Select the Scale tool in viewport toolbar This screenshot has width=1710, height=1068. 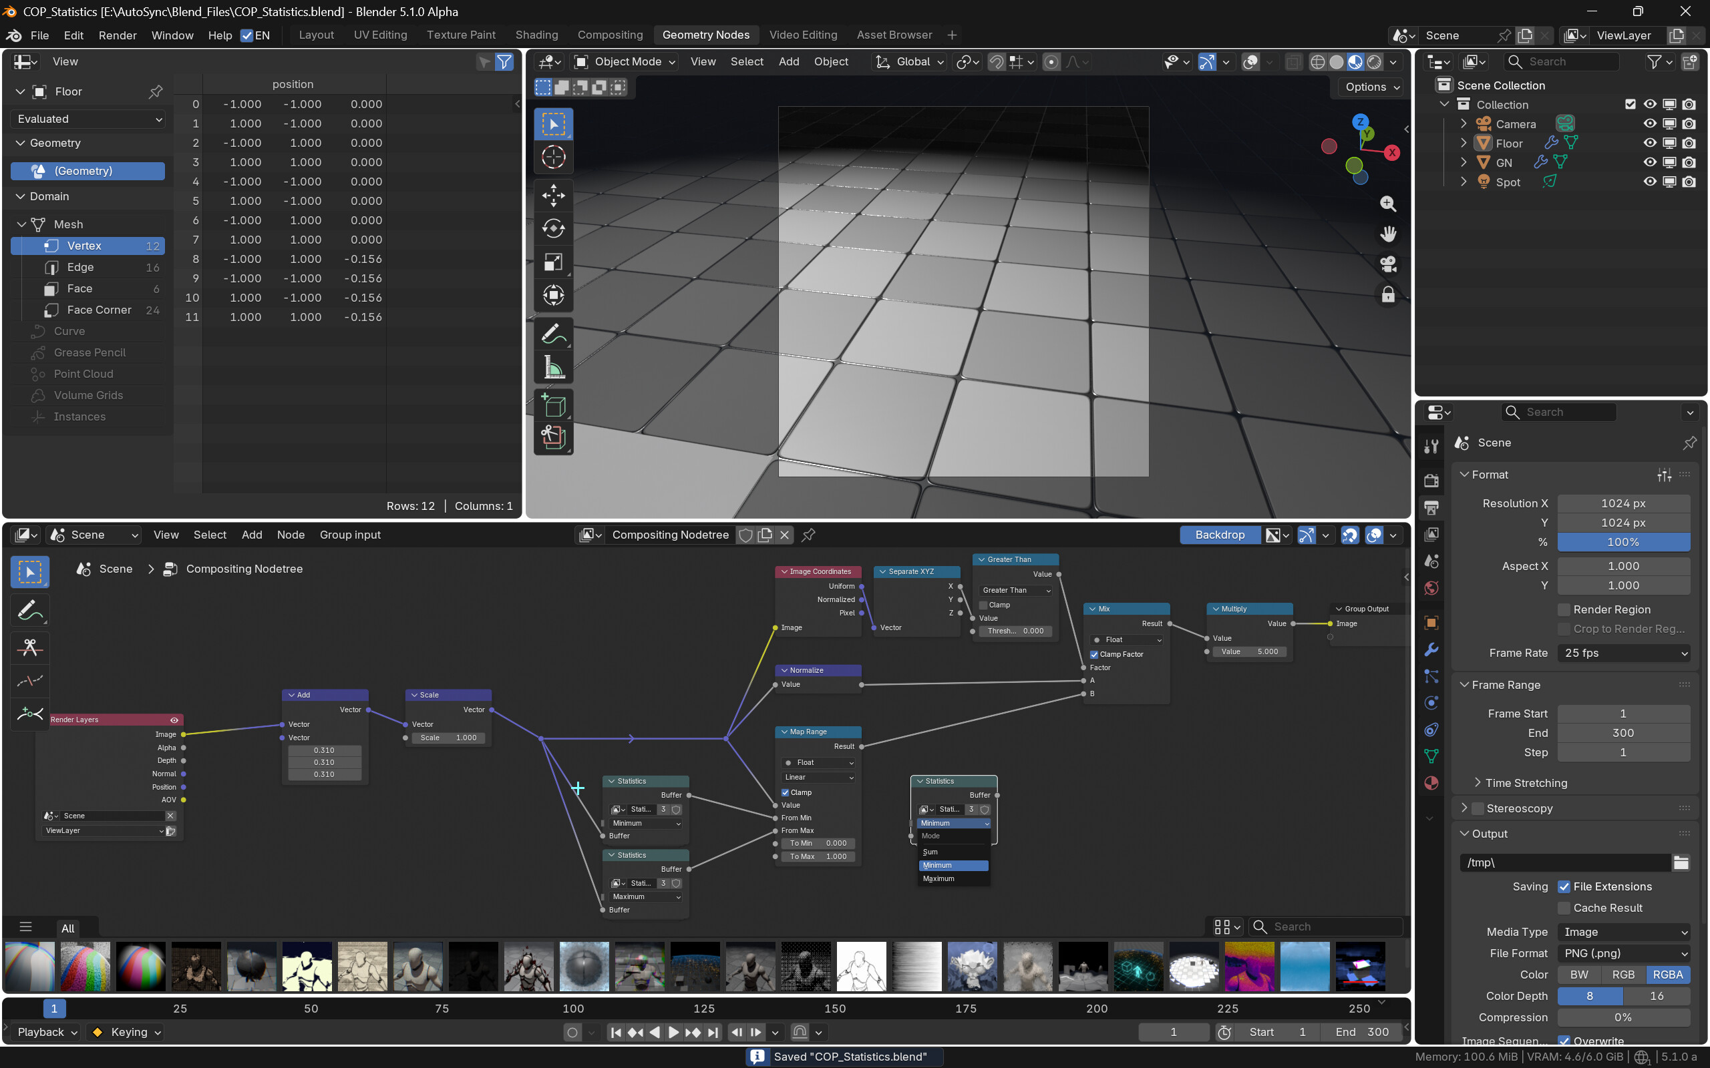tap(553, 262)
